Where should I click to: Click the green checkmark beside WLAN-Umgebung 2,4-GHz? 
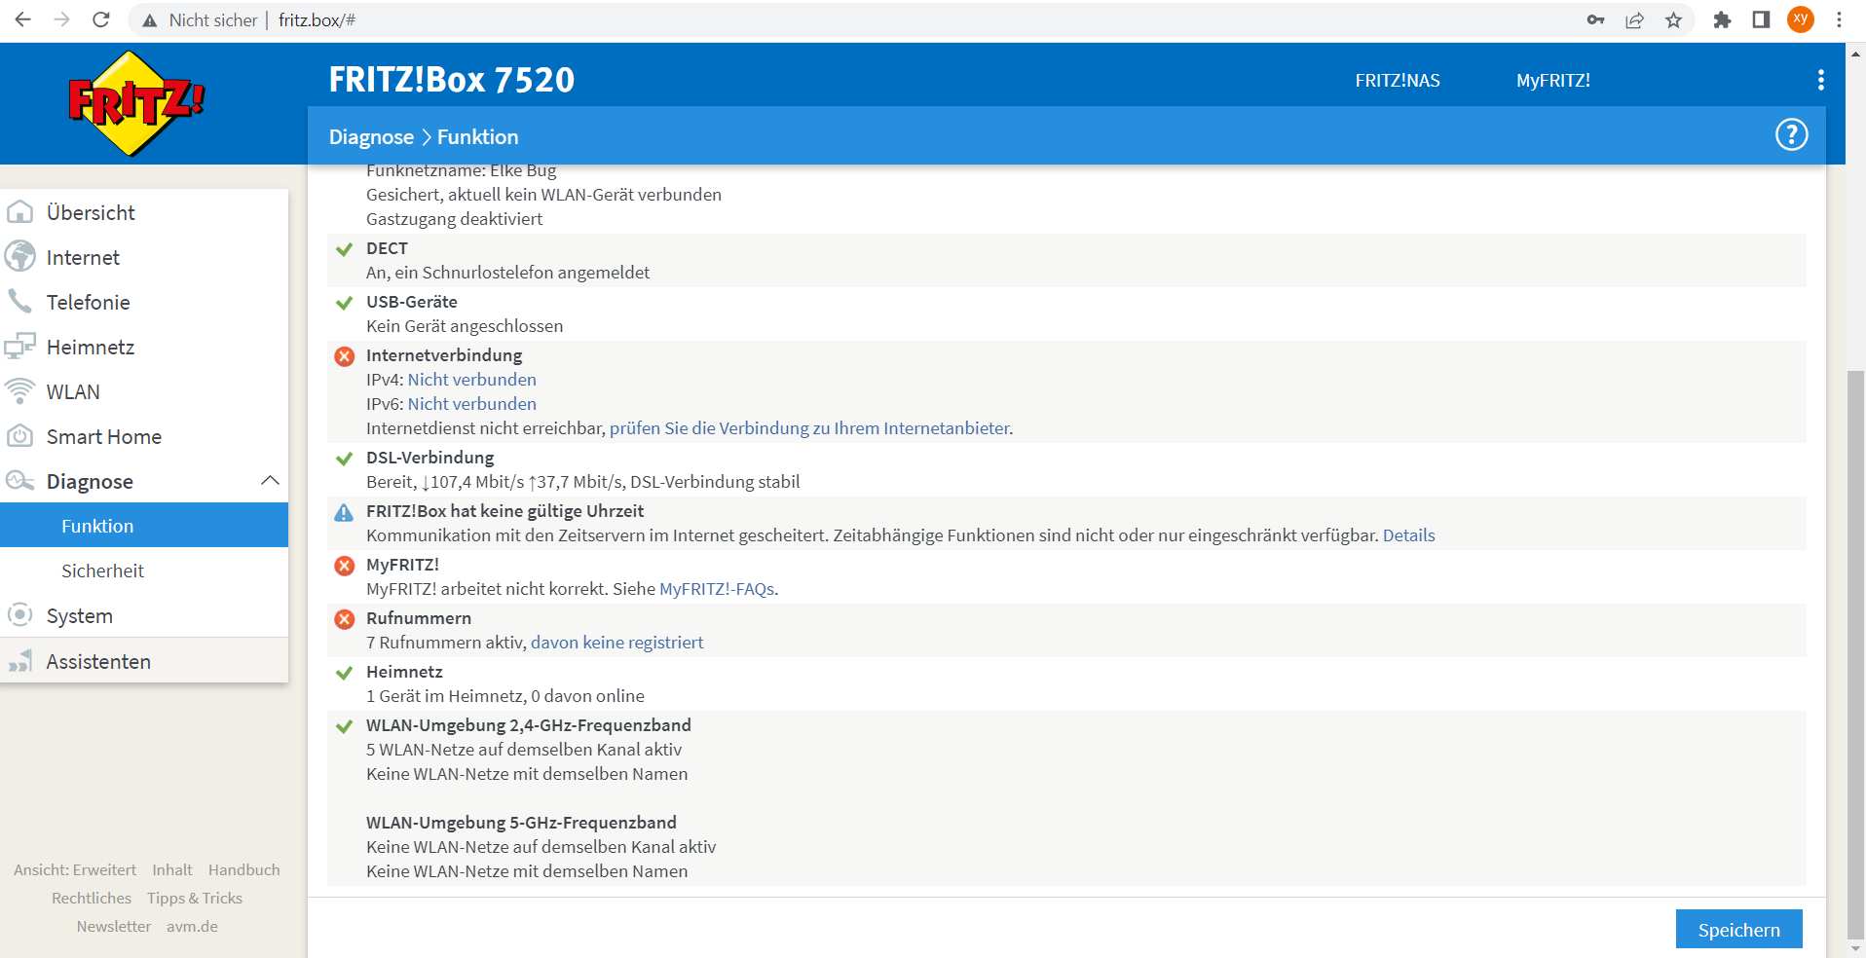pyautogui.click(x=344, y=726)
